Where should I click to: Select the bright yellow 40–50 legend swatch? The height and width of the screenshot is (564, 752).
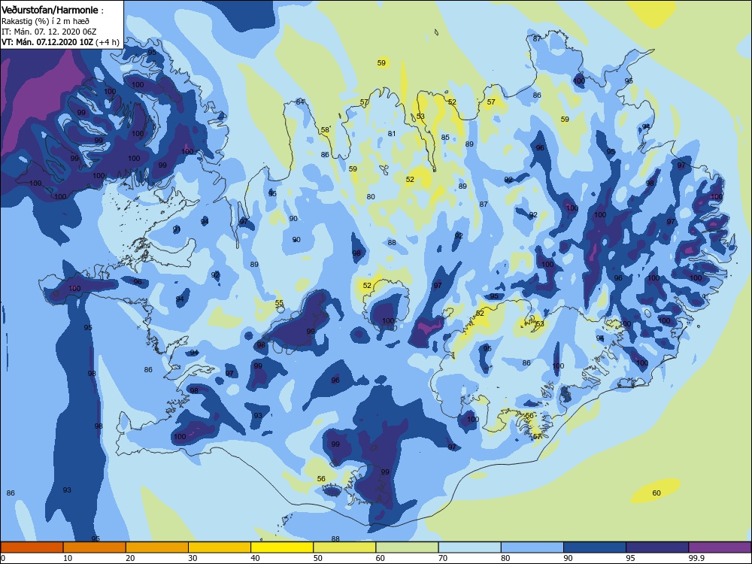tap(282, 547)
